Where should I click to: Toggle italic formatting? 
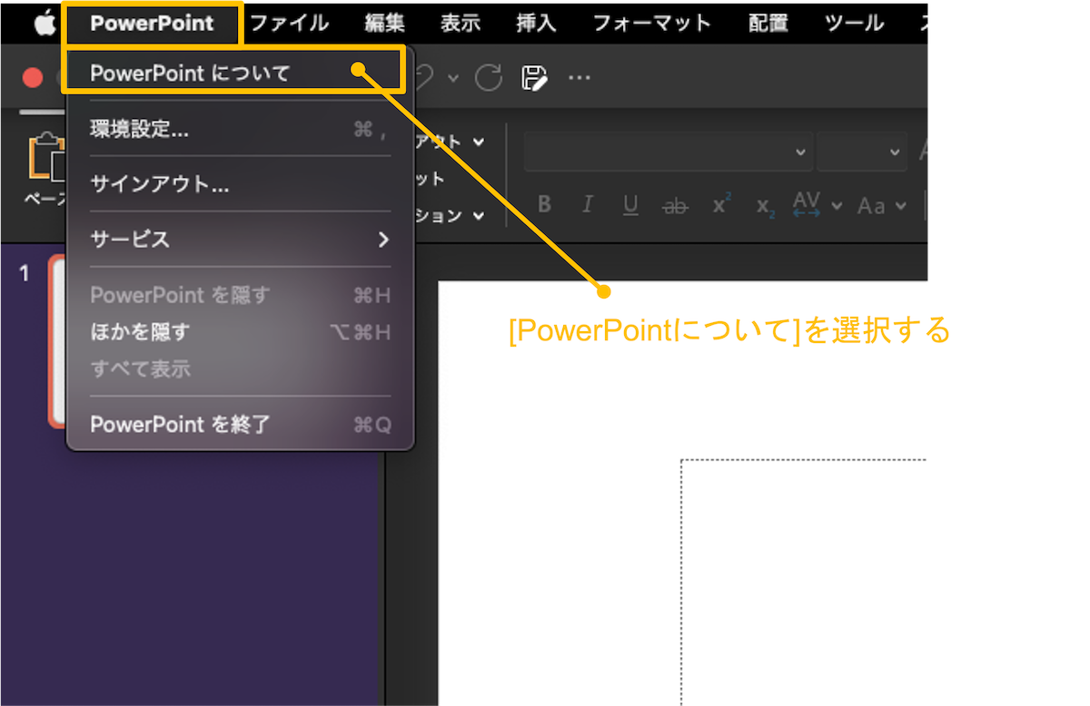(587, 205)
